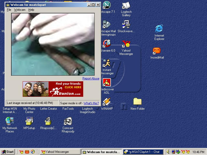Open the Webcam menu
Image resolution: width=207 pixels, height=155 pixels.
[x=20, y=10]
